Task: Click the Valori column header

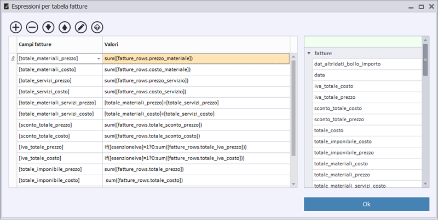Action: click(x=196, y=44)
